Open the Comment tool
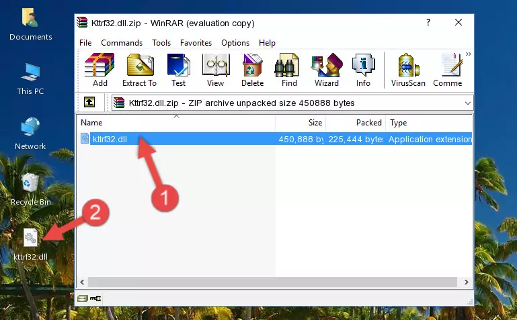 click(x=448, y=70)
